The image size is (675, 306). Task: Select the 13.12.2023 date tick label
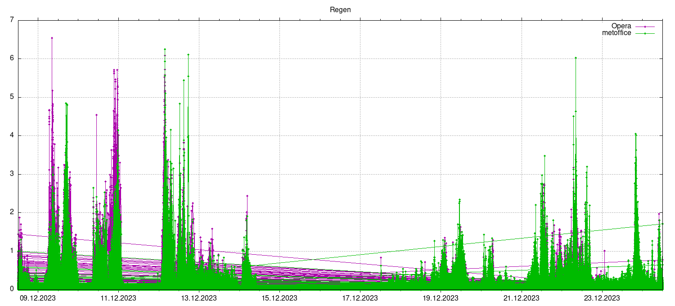pos(199,297)
